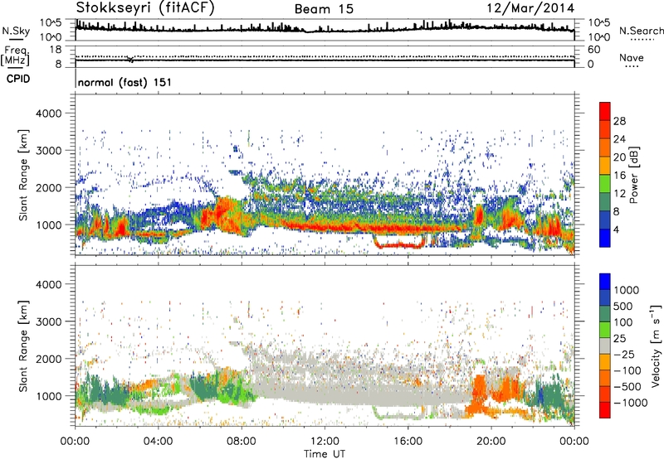
Task: Click the blue 1000 velocity colorbar segment
Action: click(605, 282)
